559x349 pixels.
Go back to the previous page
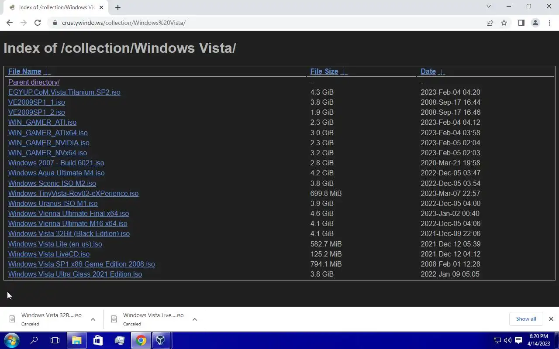(10, 23)
